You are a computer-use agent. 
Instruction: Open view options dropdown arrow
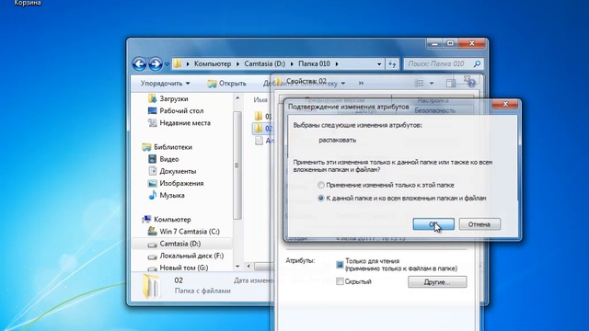tap(432, 83)
